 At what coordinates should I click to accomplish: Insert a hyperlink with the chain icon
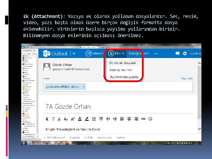[143, 119]
